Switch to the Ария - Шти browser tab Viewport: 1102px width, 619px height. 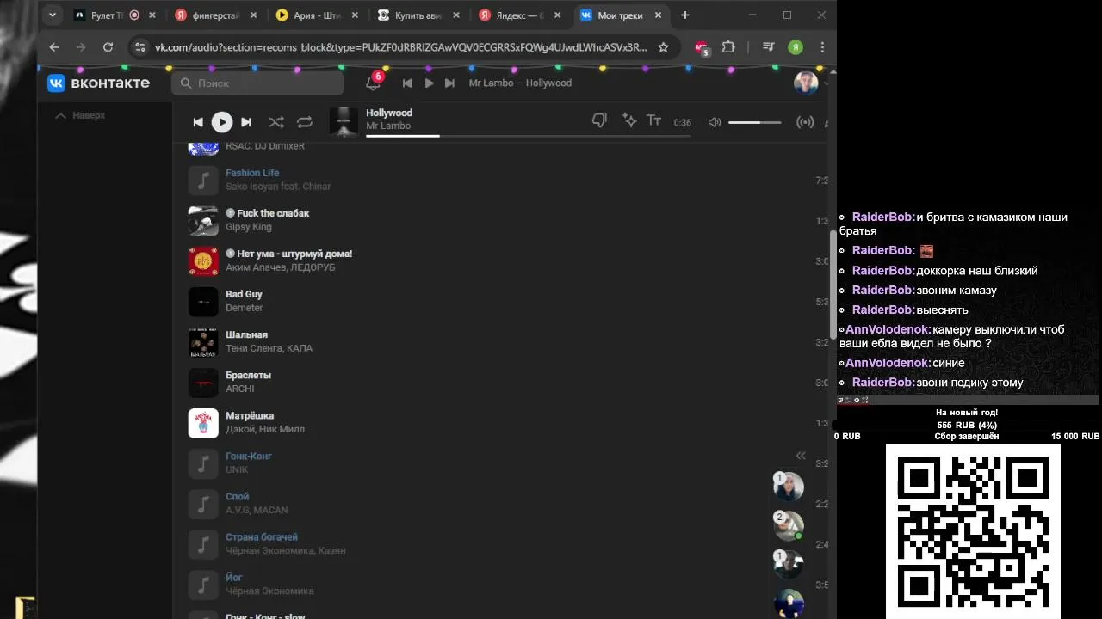[x=317, y=15]
